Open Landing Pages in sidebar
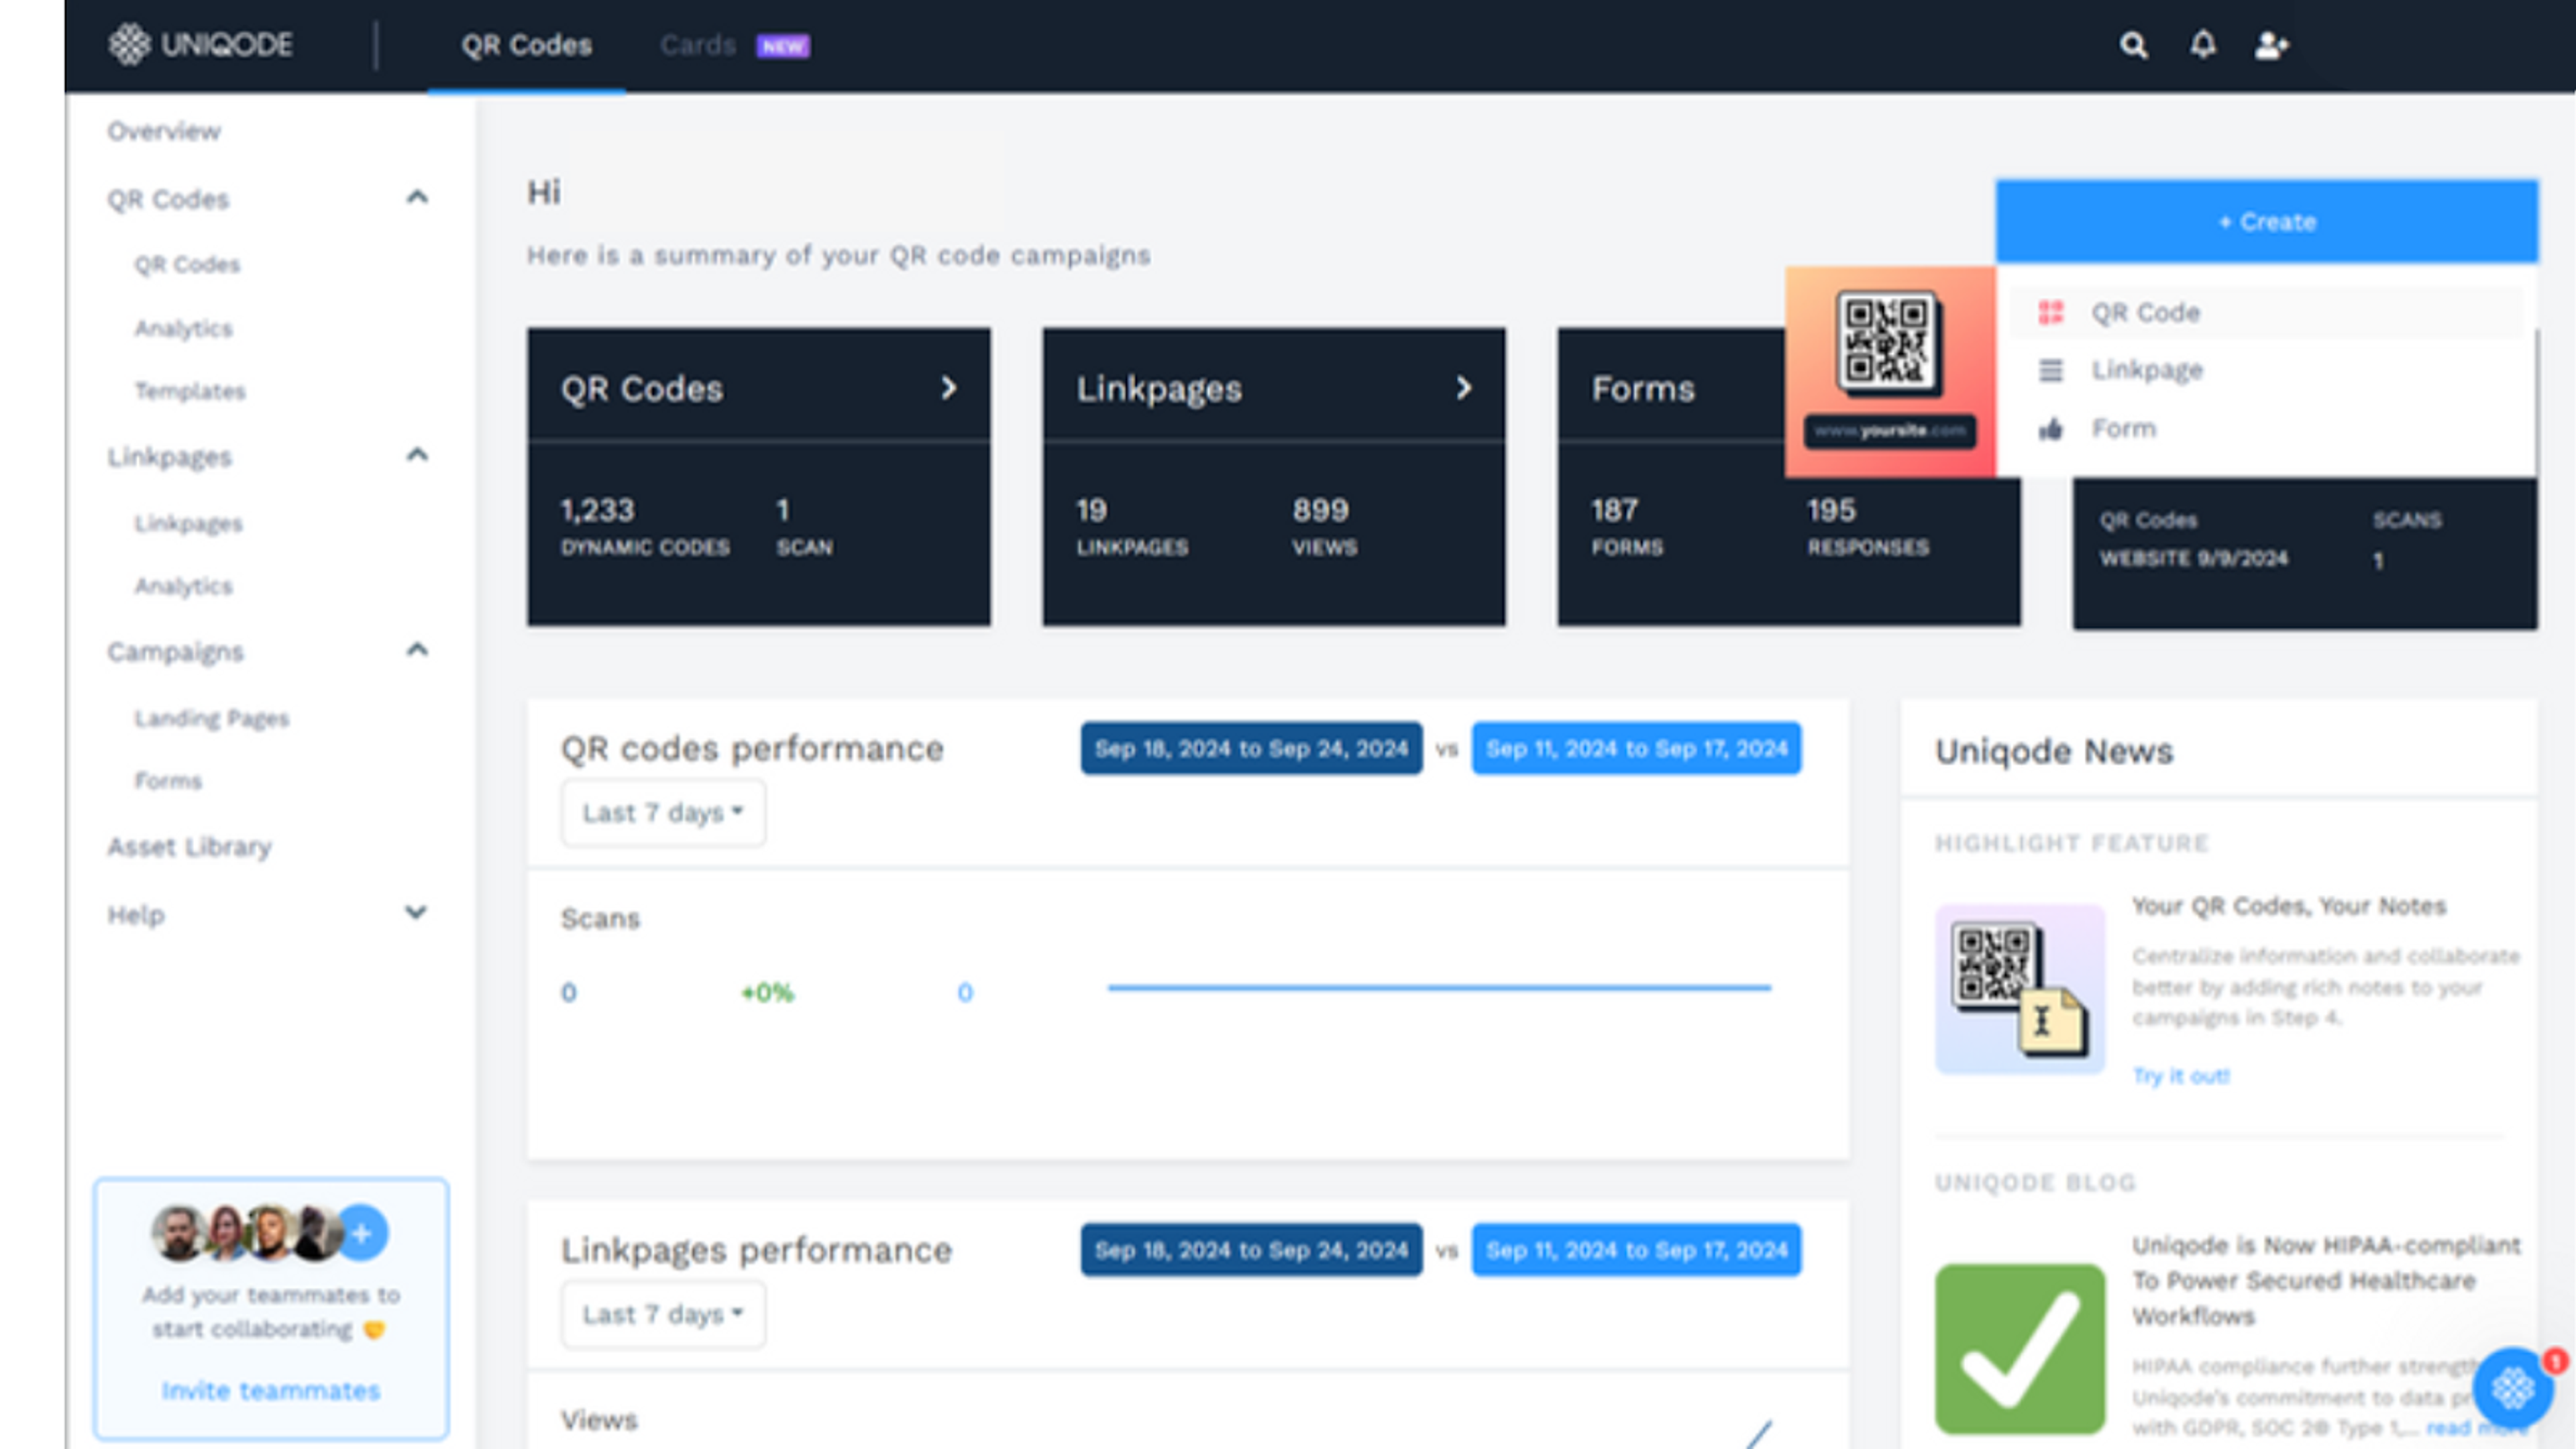Screen dimensions: 2576x1449 point(212,719)
